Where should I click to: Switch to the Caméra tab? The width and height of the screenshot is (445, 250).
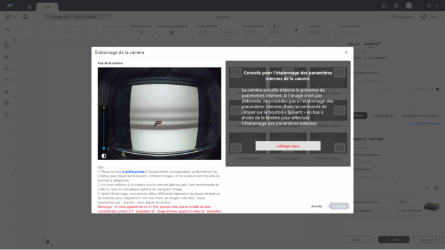pos(371,44)
